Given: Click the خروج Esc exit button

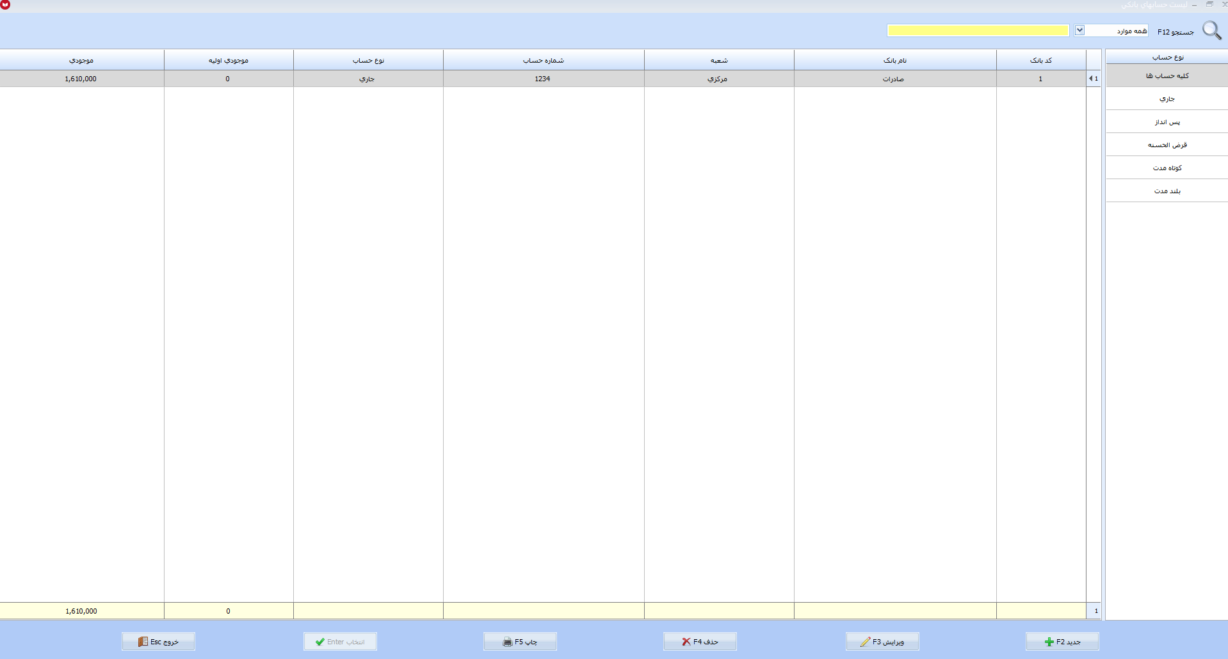Looking at the screenshot, I should point(158,641).
